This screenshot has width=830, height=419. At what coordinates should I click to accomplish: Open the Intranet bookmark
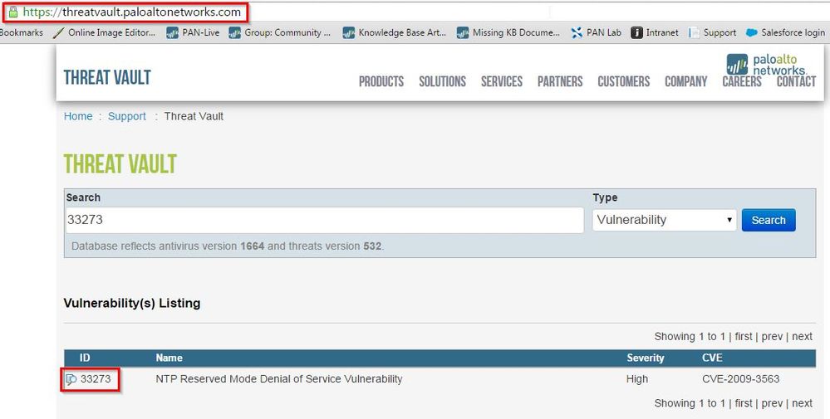[655, 32]
